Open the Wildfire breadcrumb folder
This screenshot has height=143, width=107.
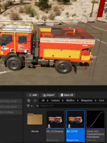70,100
